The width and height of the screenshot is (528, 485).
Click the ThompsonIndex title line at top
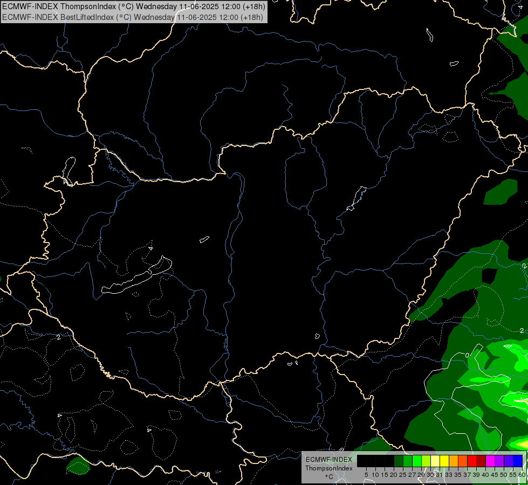[x=133, y=6]
